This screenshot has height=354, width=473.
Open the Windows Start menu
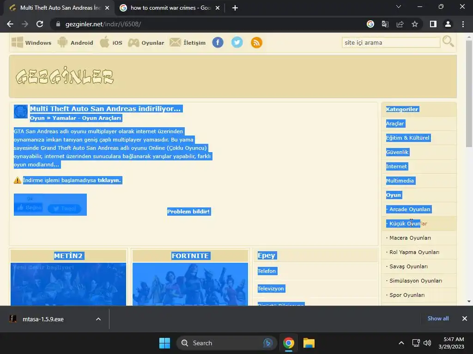tap(165, 343)
